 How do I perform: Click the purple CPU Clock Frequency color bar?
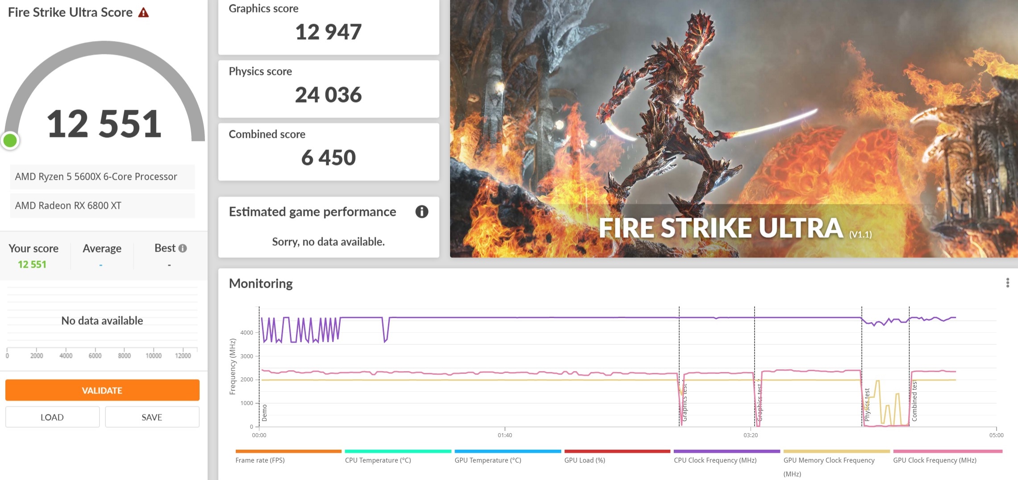point(727,451)
